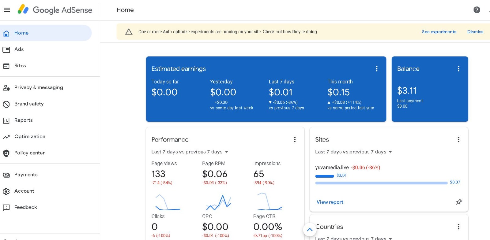Click the Ads icon in sidebar
490x240 pixels.
pyautogui.click(x=6, y=50)
